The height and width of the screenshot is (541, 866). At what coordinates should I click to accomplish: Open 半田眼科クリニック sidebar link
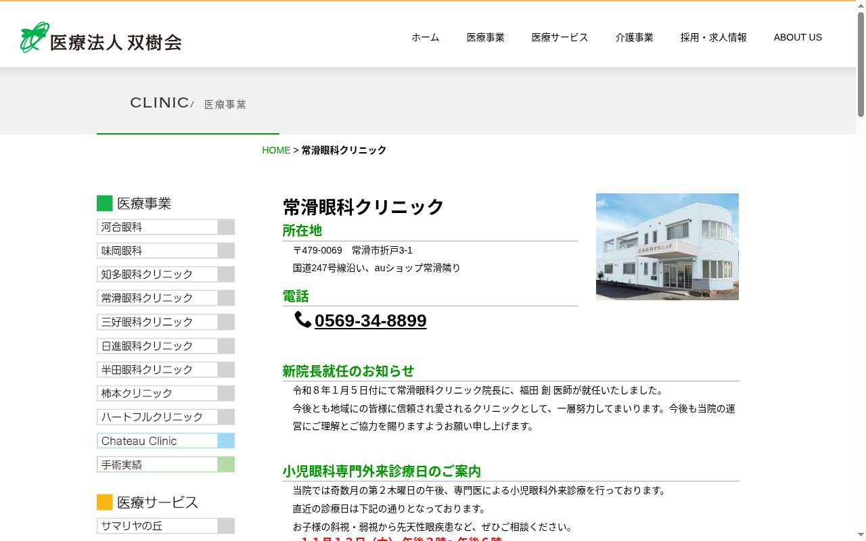166,370
